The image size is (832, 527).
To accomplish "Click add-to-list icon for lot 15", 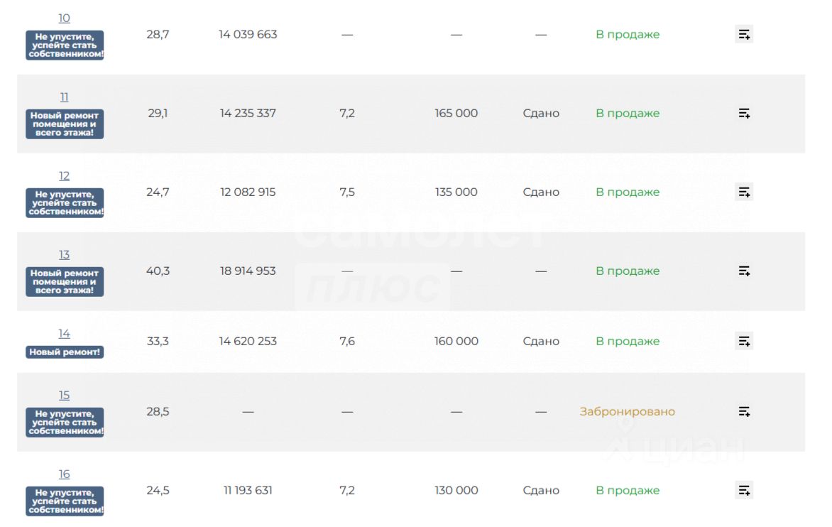I will (x=743, y=411).
